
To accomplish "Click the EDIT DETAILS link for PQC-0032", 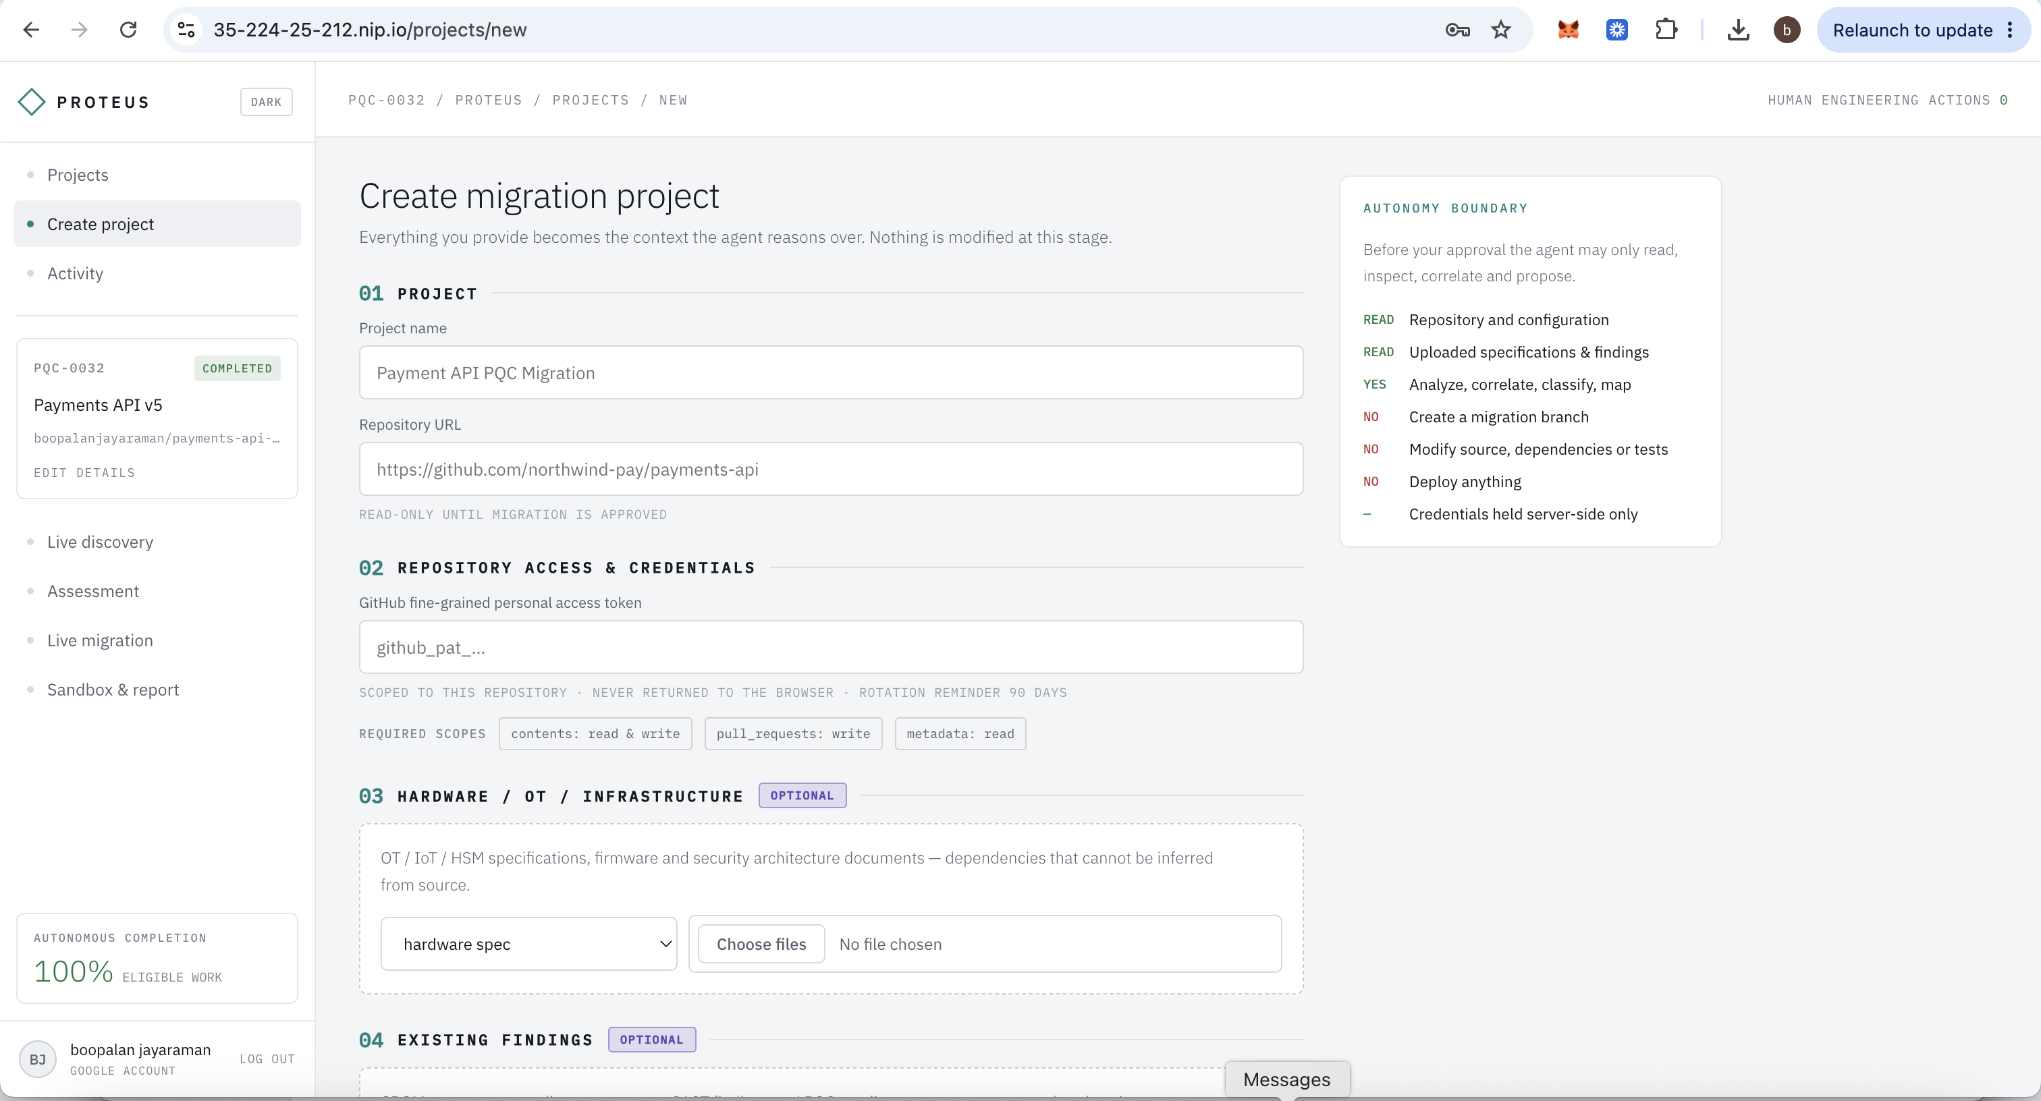I will pos(85,473).
